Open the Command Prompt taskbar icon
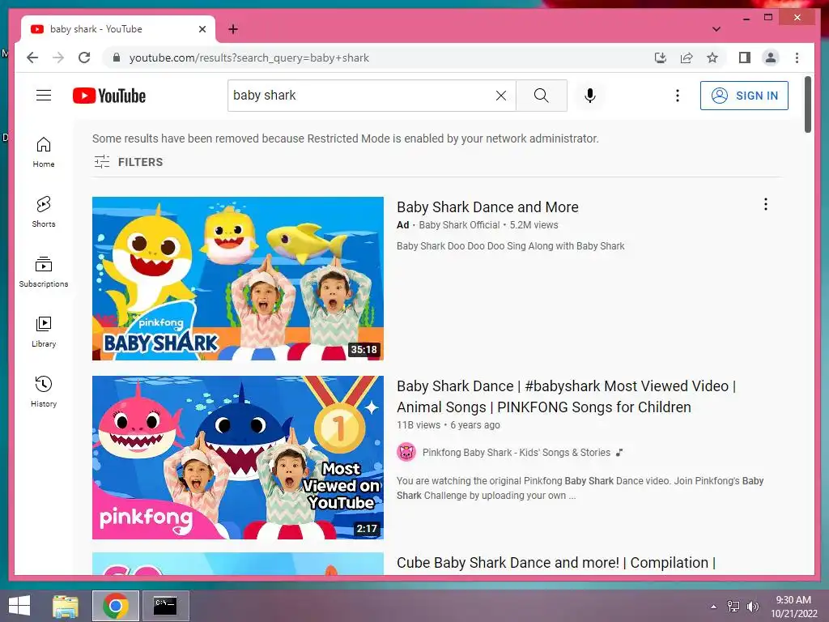 click(x=165, y=606)
